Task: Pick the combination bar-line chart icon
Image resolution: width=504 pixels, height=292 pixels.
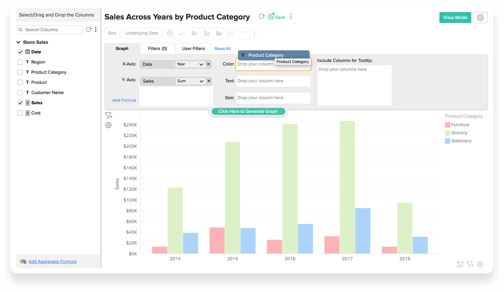Action: coord(219,33)
